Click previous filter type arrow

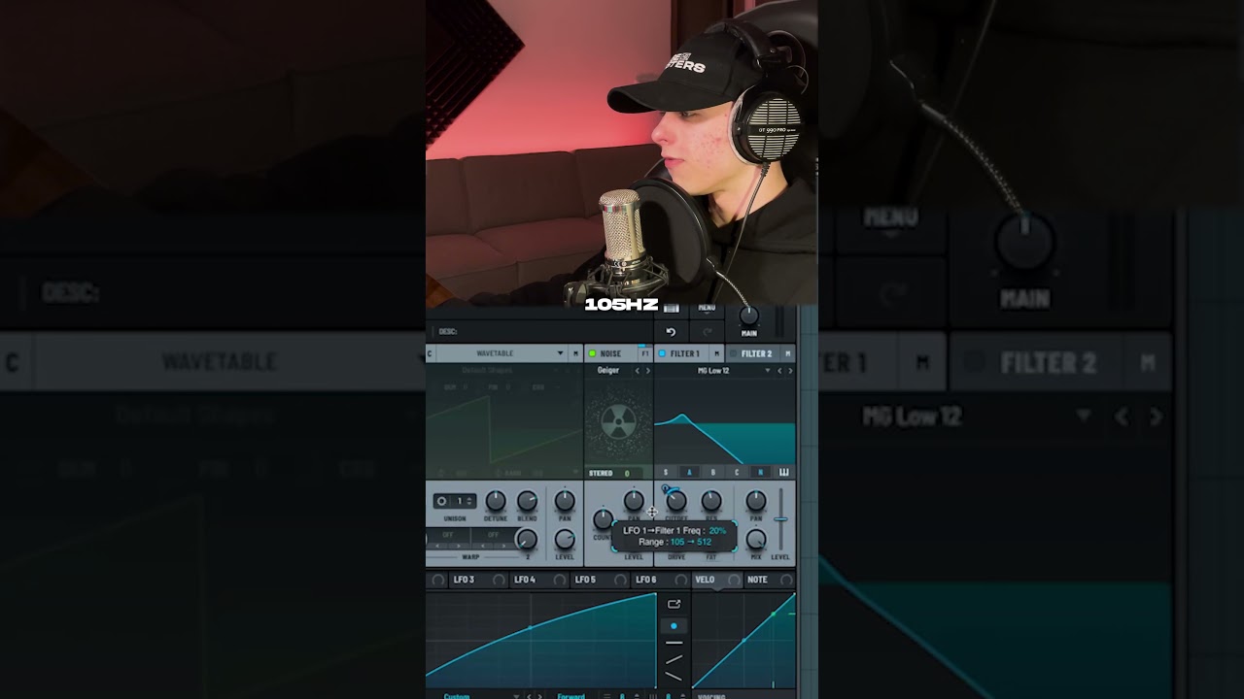coord(779,370)
